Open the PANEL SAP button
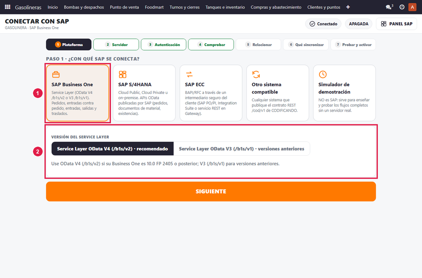 pos(396,24)
